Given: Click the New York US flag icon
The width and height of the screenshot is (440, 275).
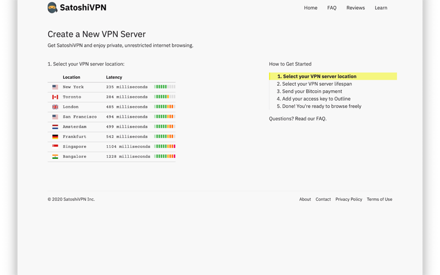Looking at the screenshot, I should [56, 87].
